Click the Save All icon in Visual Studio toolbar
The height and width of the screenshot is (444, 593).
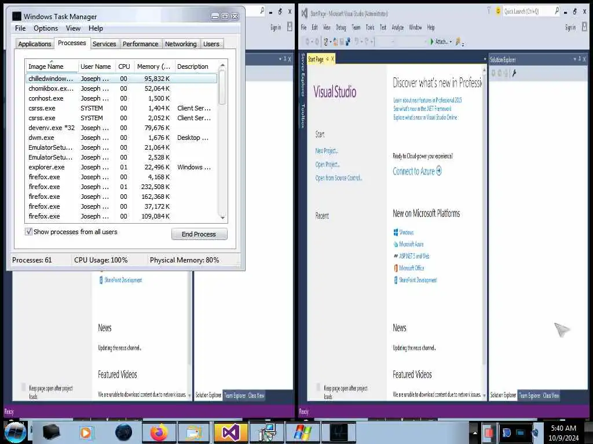pyautogui.click(x=348, y=42)
